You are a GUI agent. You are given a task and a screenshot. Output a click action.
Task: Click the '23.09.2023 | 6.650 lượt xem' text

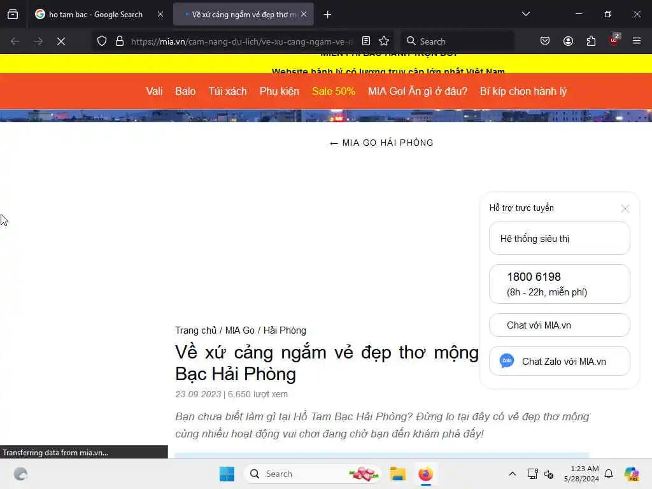[232, 394]
